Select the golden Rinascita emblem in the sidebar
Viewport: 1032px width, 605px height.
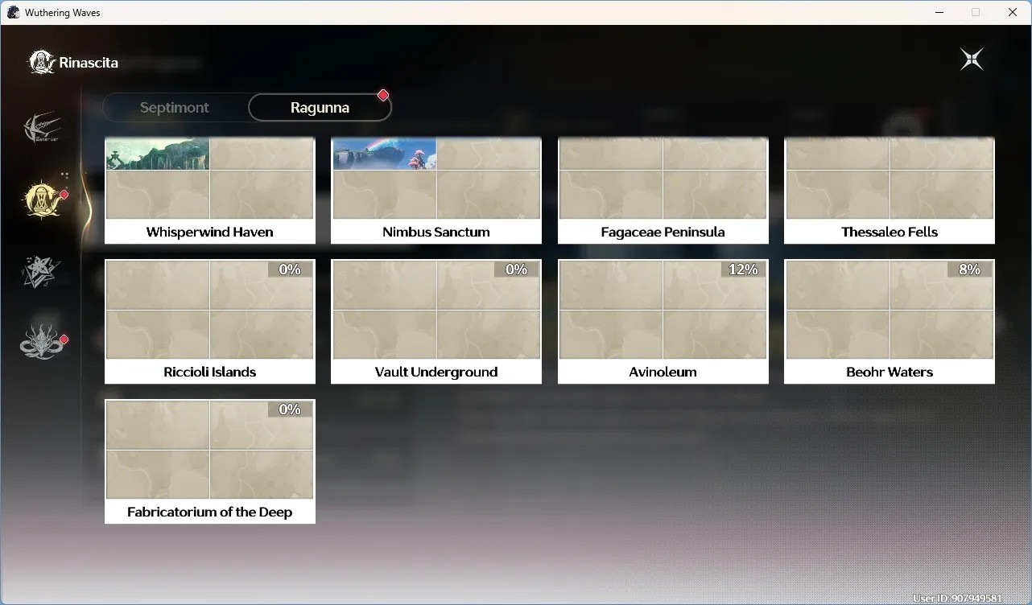click(x=42, y=200)
